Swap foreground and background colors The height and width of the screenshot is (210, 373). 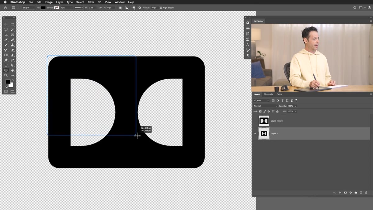[13, 80]
